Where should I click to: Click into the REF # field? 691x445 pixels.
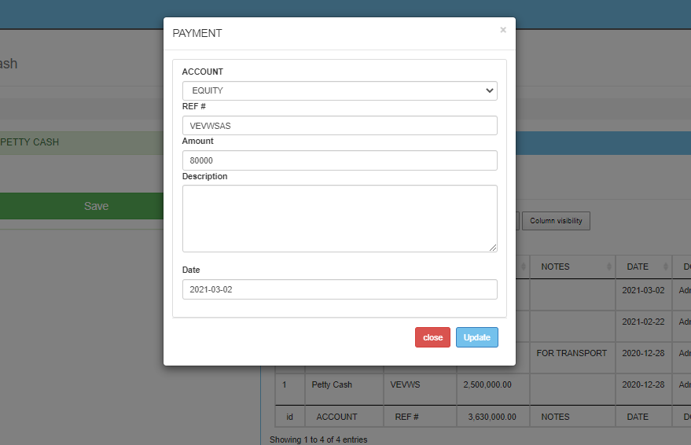(340, 126)
